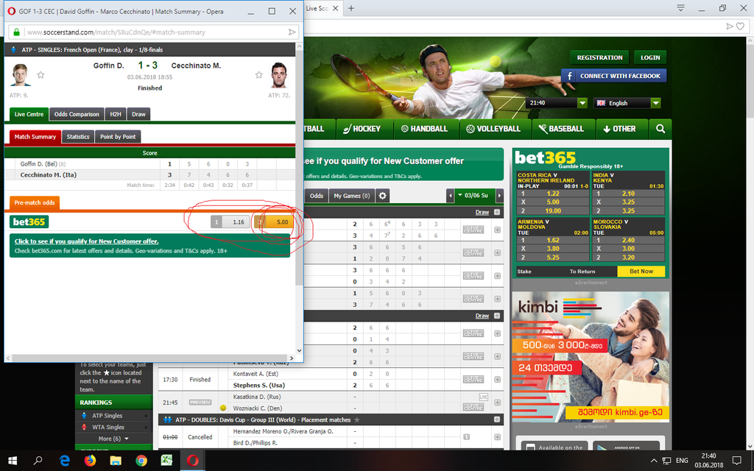Open the 03/06 Su date dropdown

(473, 196)
